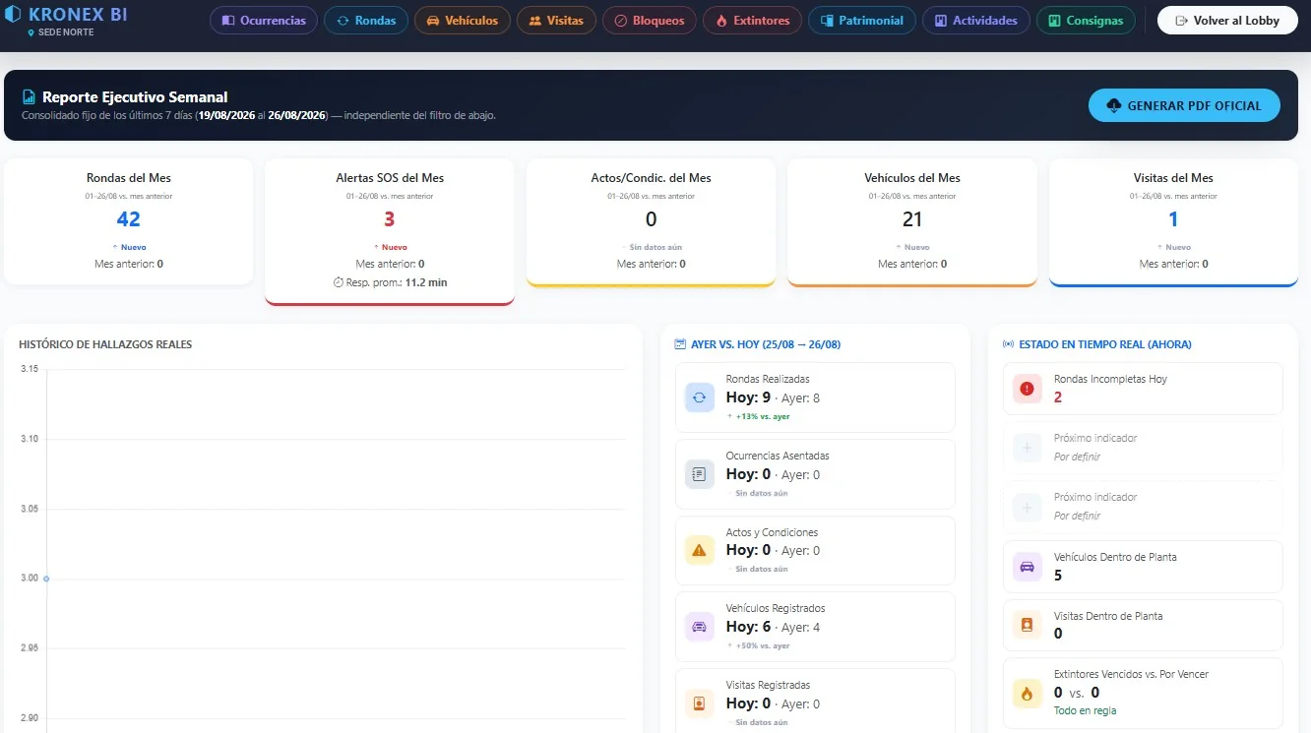The width and height of the screenshot is (1311, 733).
Task: Click the HISTÓRICO DE HALLAZGOS REALES title
Action: 105,344
